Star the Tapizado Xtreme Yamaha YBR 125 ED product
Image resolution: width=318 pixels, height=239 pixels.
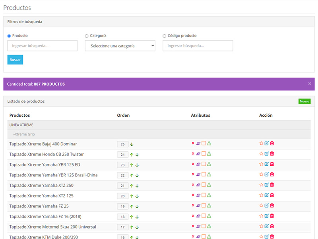pyautogui.click(x=261, y=164)
